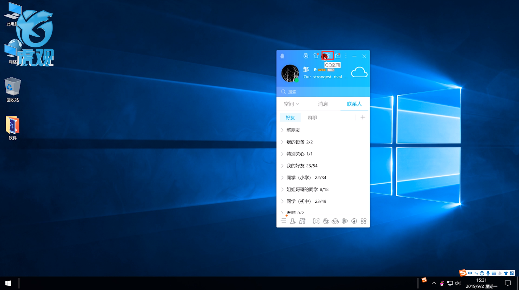Screen dimensions: 519x290
Task: Expand the 姐姐哥哥的同学 8/18 group
Action: pos(323,189)
